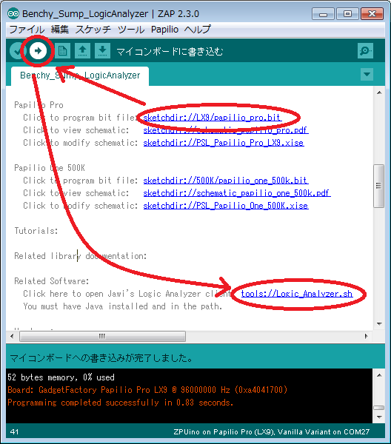Click the ZAP app icon in title bar
The image size is (391, 444).
pos(13,13)
